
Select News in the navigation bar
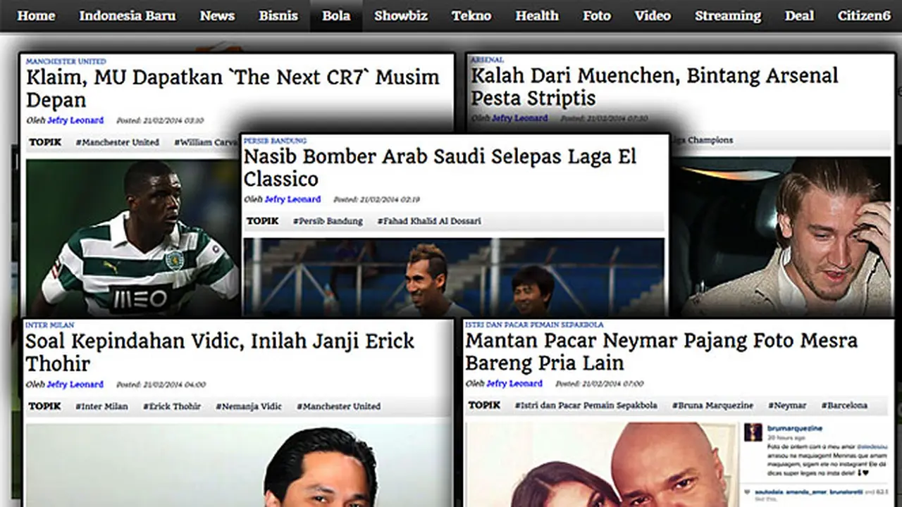tap(217, 15)
